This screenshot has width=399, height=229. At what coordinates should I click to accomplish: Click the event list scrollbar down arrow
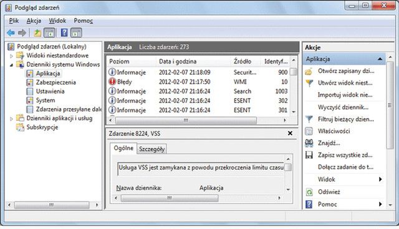tap(294, 112)
